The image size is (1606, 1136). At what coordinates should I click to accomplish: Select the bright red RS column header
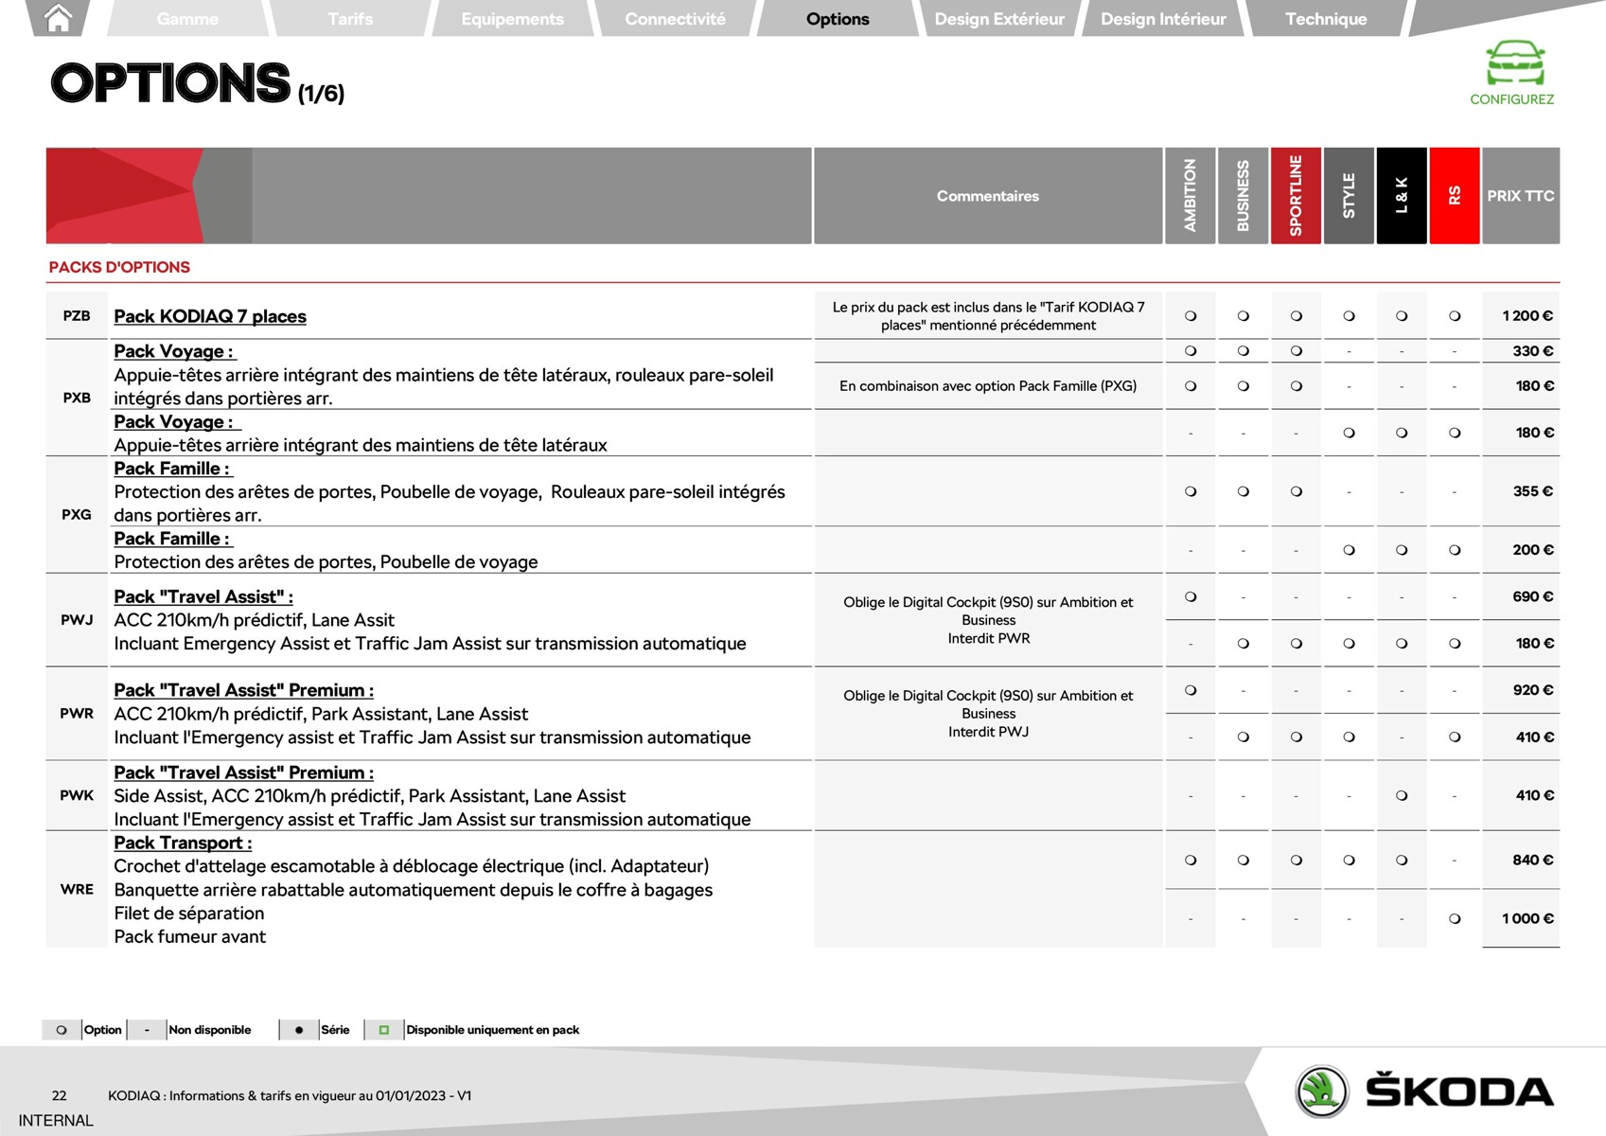[1455, 196]
